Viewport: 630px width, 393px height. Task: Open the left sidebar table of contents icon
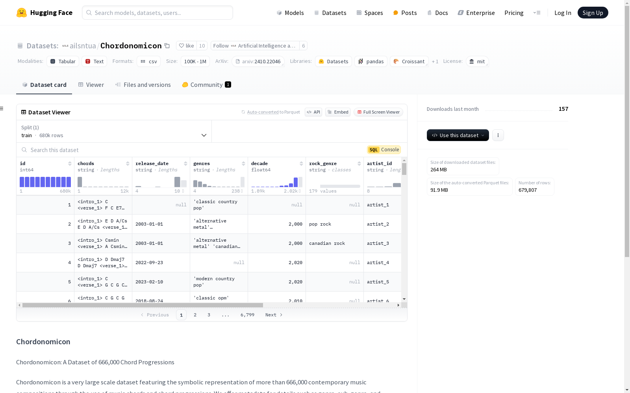click(2, 108)
